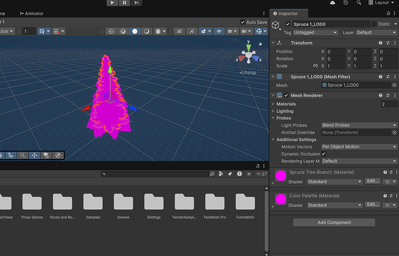This screenshot has width=399, height=256.
Task: Select the zoom magnifier tool in overlay
Action: pos(23,155)
